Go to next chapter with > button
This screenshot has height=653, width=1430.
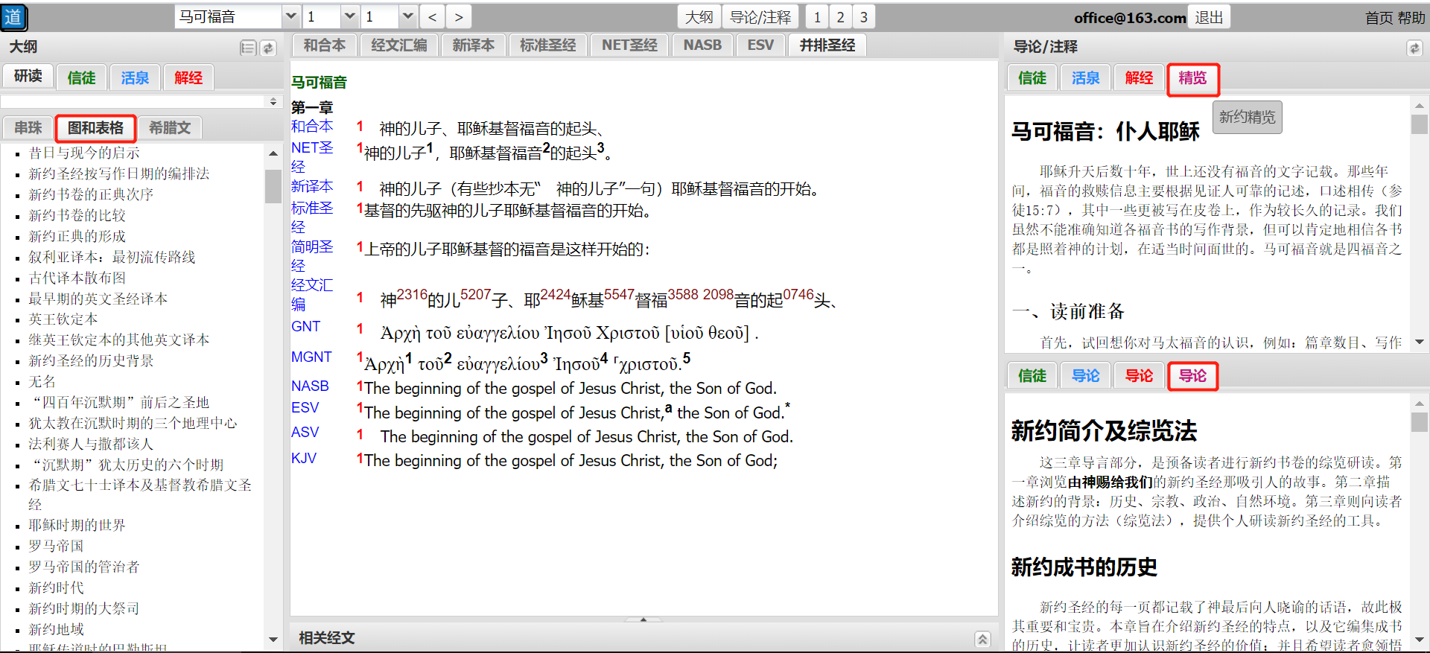click(x=459, y=17)
